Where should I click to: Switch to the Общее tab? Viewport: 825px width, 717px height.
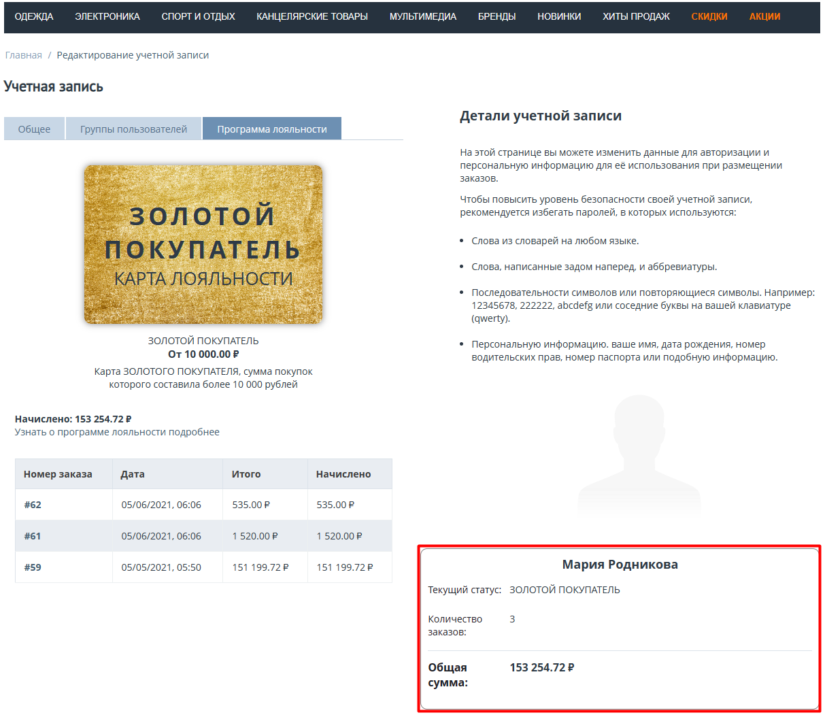(34, 129)
